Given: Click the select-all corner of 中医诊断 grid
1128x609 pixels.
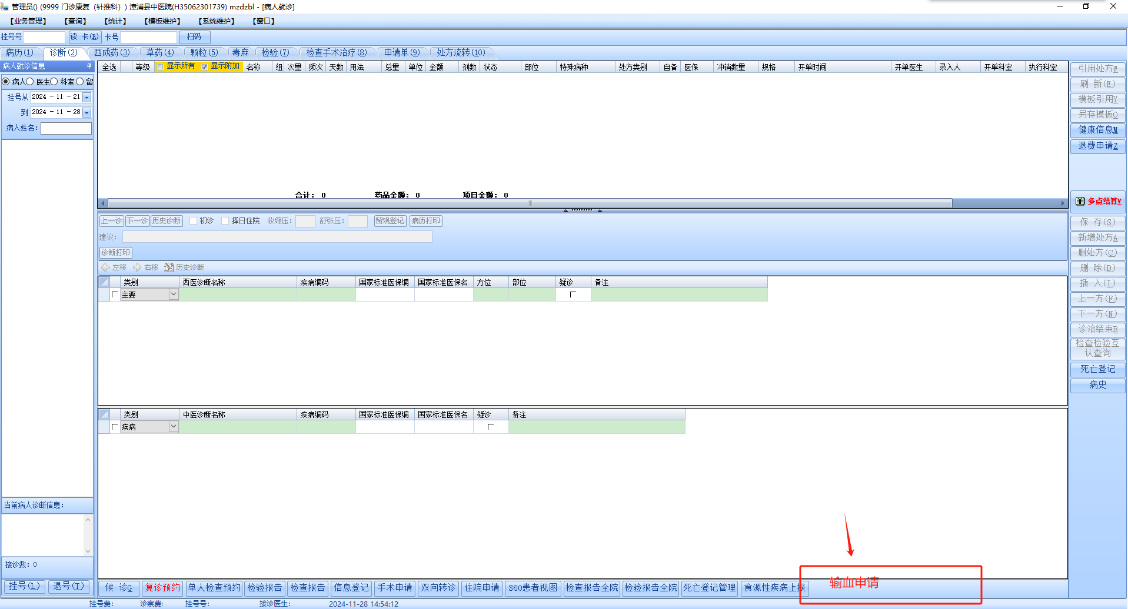Looking at the screenshot, I should click(x=104, y=414).
